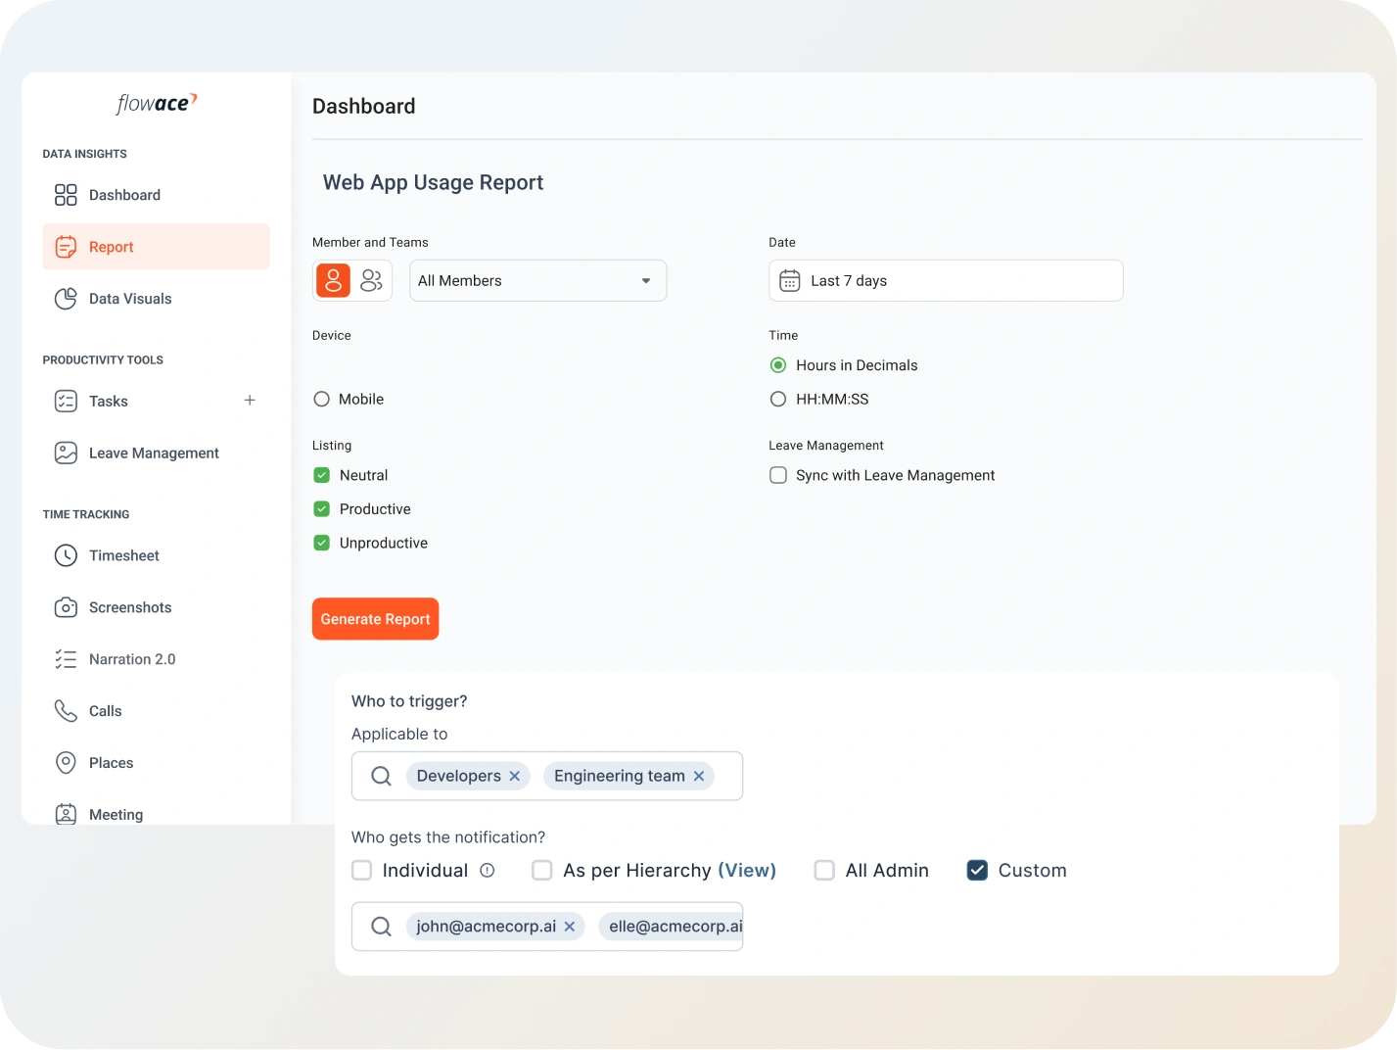Click the plus icon beside Tasks

pos(250,401)
